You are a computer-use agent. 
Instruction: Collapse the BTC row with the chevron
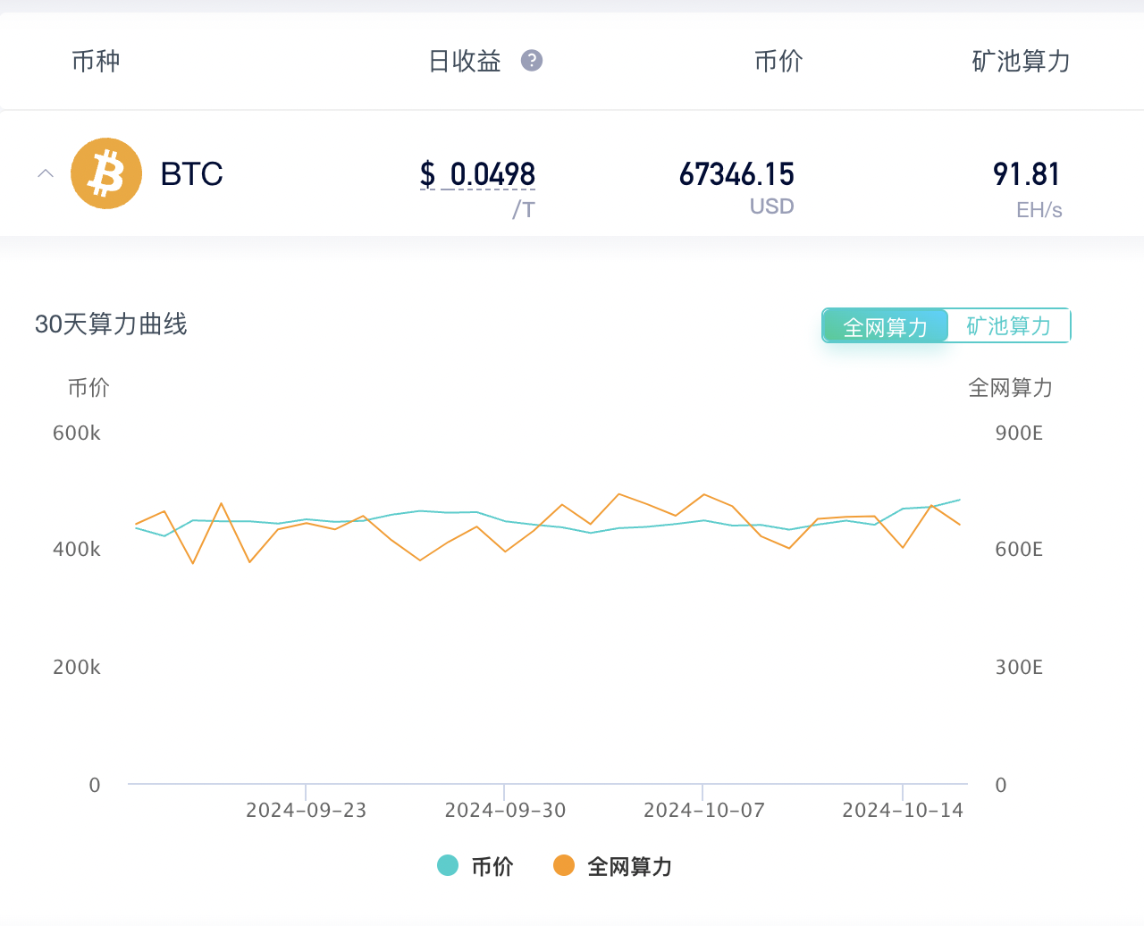pyautogui.click(x=46, y=173)
